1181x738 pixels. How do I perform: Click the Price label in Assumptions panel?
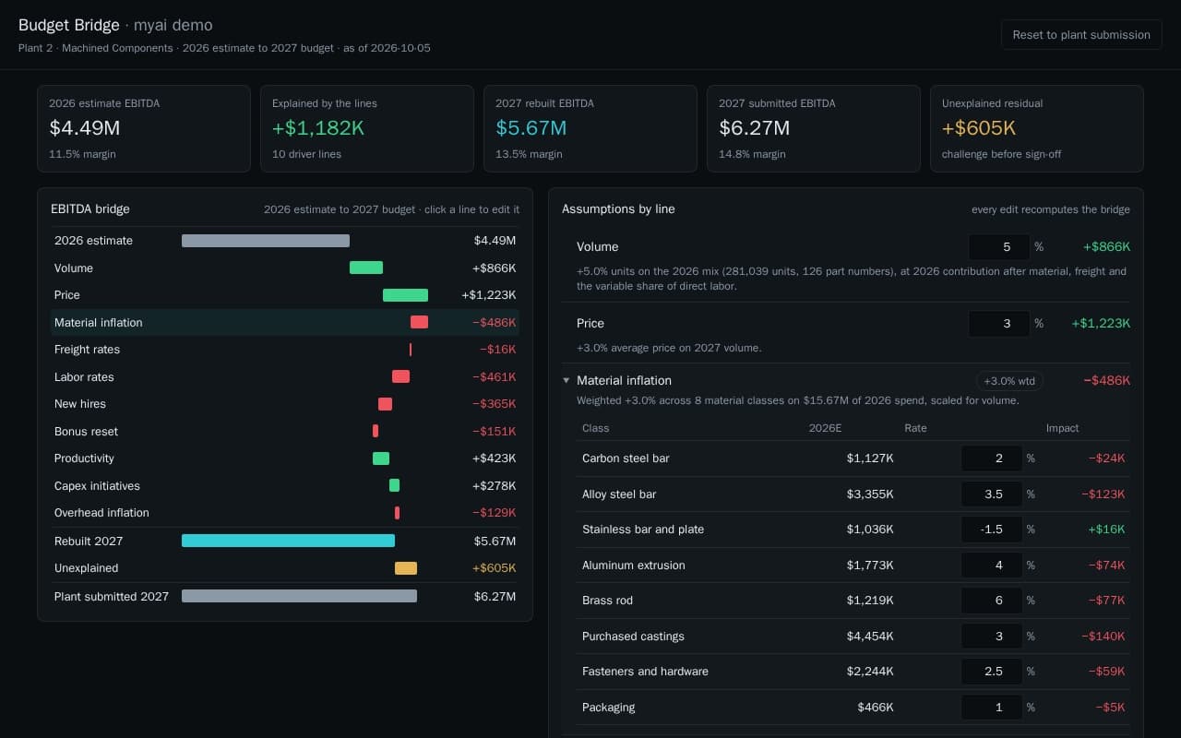(x=590, y=324)
